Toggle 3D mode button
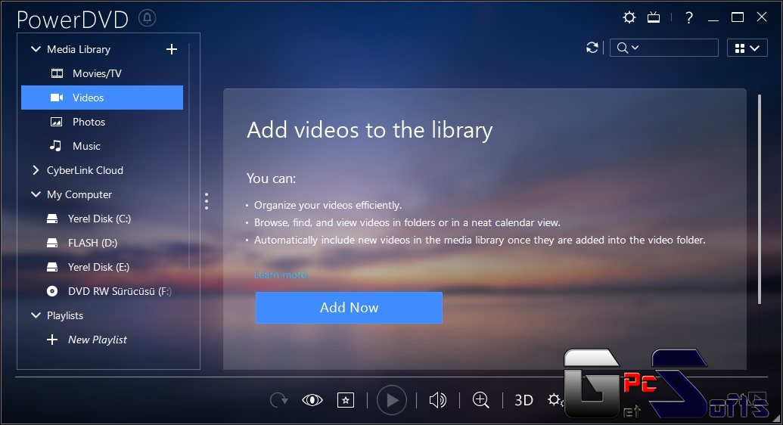Screen dimensions: 783x425 click(x=524, y=400)
